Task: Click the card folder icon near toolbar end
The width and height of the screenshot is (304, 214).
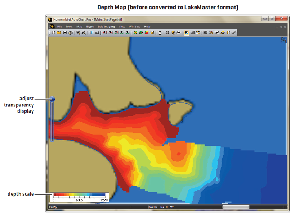Action: [217, 32]
